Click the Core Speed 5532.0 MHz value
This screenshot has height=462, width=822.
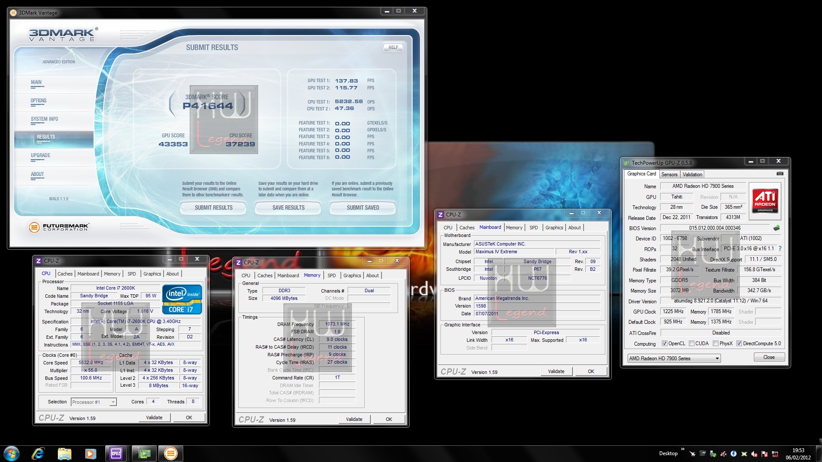coord(91,362)
